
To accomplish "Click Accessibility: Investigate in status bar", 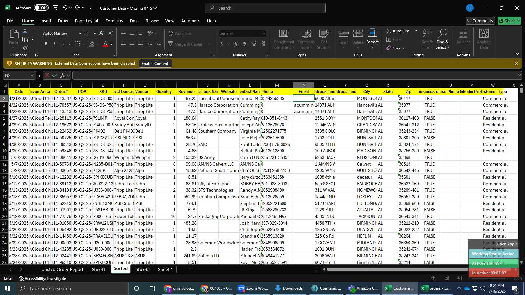I will [x=43, y=278].
